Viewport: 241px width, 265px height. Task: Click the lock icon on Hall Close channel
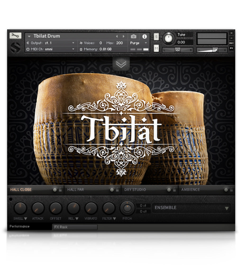[x=60, y=190]
